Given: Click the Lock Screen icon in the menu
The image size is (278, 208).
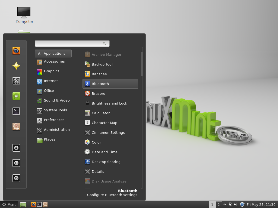Looking at the screenshot, I should tap(16, 148).
